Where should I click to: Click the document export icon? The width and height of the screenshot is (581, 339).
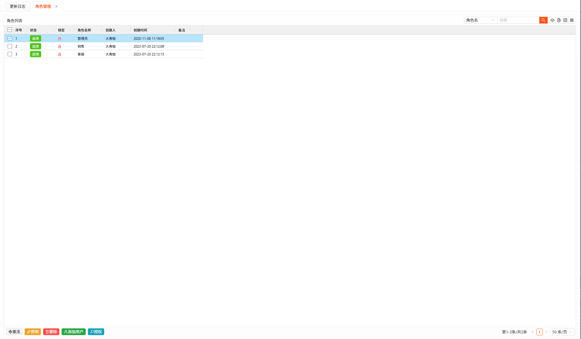(x=559, y=20)
